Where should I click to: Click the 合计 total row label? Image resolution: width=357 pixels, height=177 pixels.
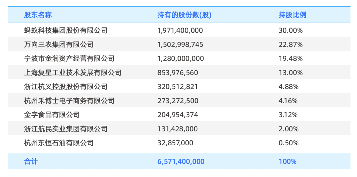31,162
